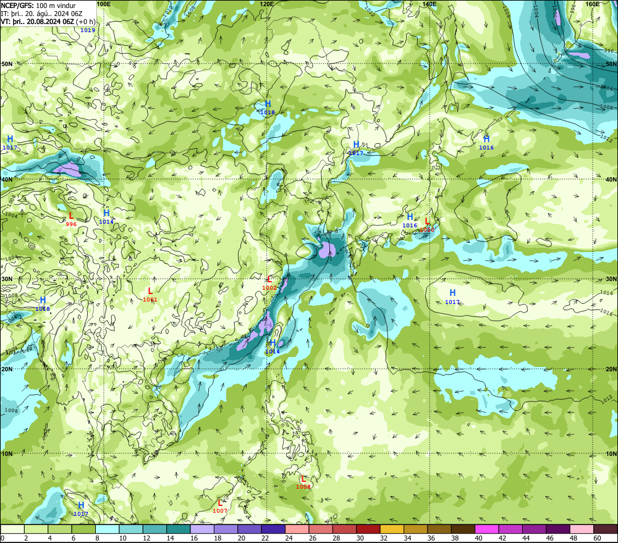Click the '100E' longitude label
This screenshot has width=618, height=543.
[104, 4]
